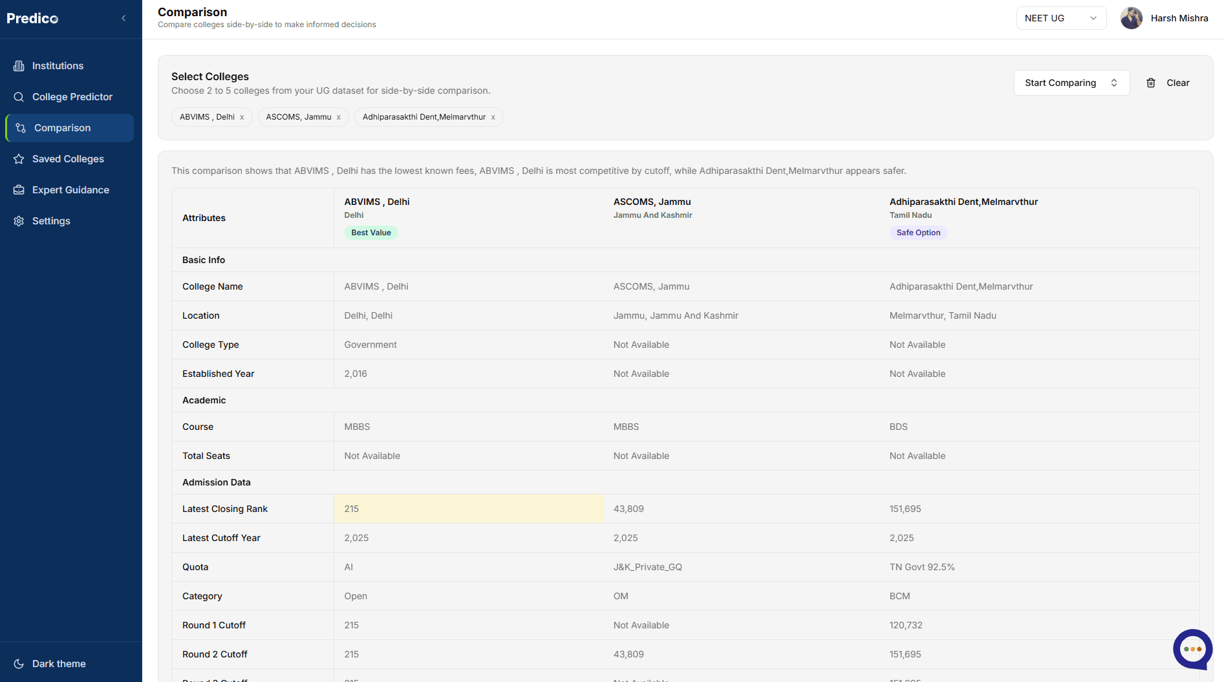Viewport: 1224px width, 682px height.
Task: Click the trash icon beside Clear
Action: click(1151, 83)
